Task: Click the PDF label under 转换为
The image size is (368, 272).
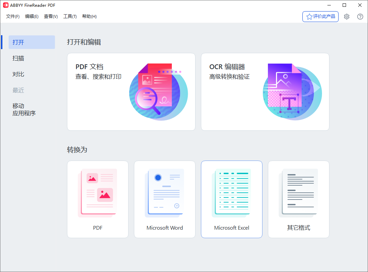Action: [x=98, y=228]
